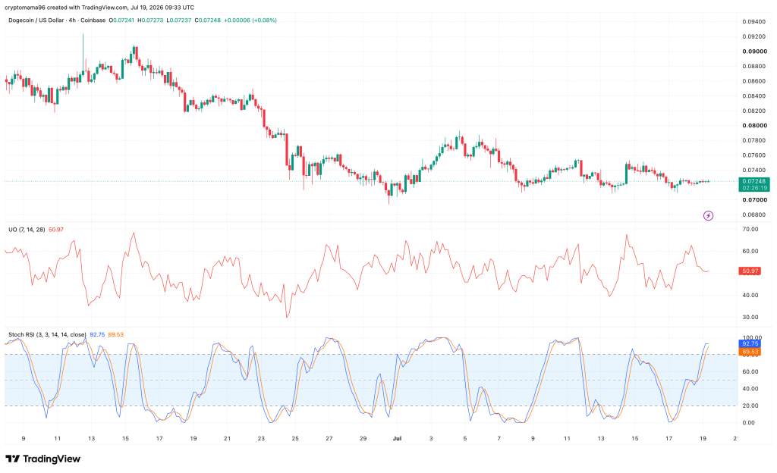
Task: Click the 40.00 label on the UO axis
Action: tap(750, 296)
